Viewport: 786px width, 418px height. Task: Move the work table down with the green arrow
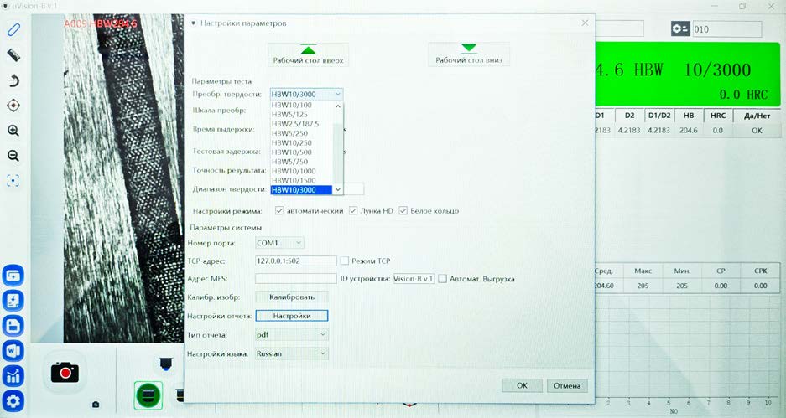(469, 54)
